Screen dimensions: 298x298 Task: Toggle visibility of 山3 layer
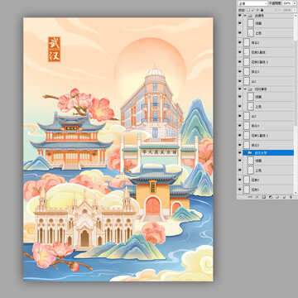tap(239, 116)
